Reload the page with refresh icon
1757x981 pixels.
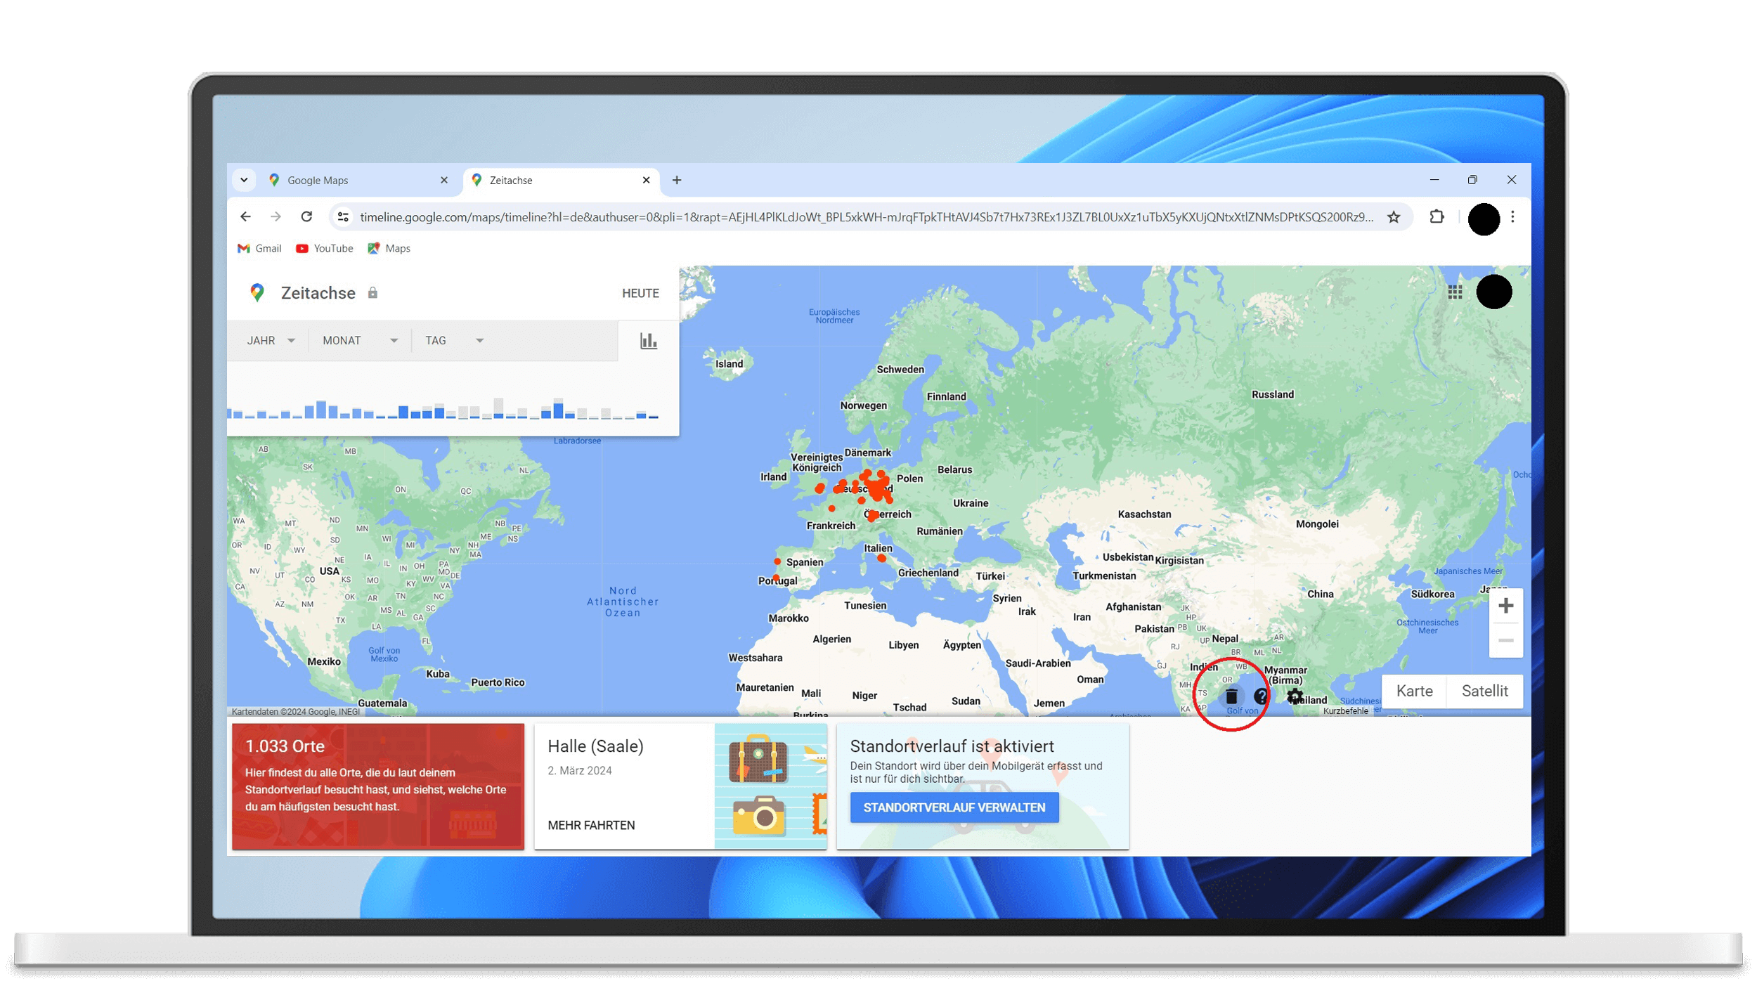(x=306, y=217)
